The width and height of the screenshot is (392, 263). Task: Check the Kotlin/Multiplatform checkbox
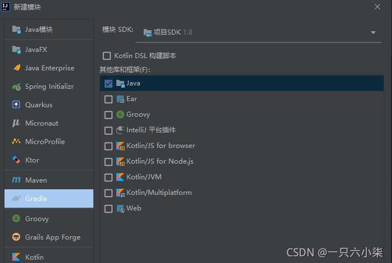(x=108, y=193)
